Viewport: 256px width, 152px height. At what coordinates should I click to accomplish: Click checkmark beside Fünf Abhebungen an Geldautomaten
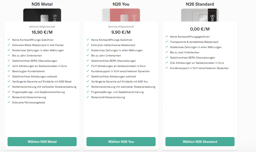88,66
